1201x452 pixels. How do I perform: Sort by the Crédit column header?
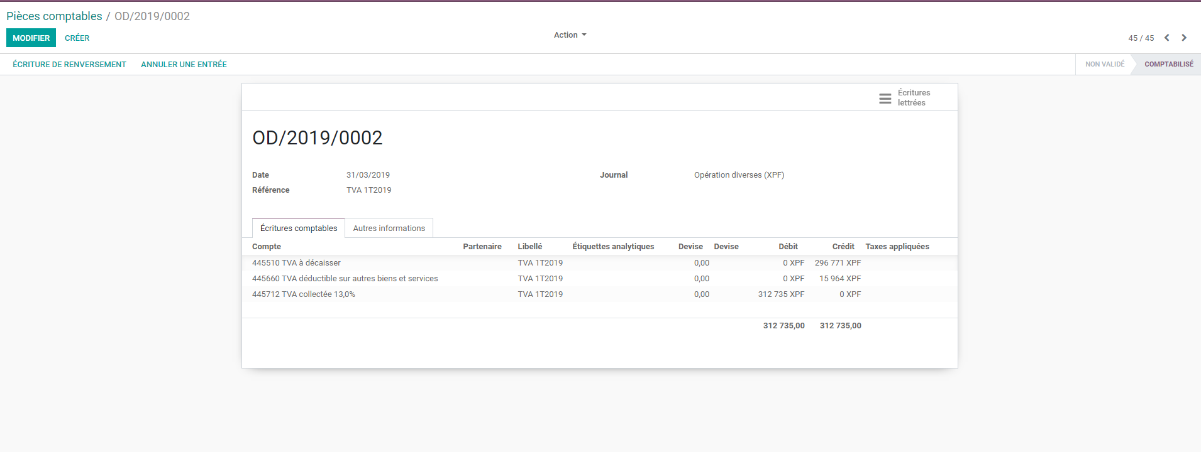coord(843,247)
